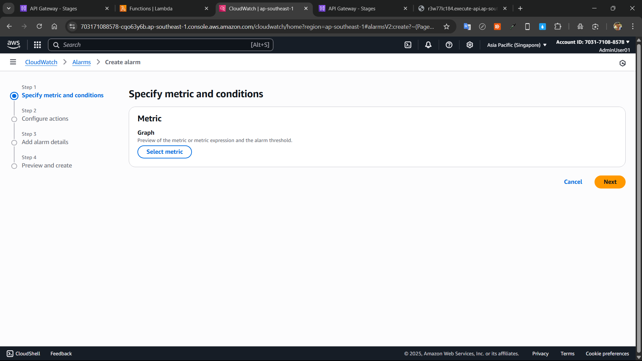Open the hexagon panel icon below the account menu
Image resolution: width=642 pixels, height=361 pixels.
click(x=623, y=63)
